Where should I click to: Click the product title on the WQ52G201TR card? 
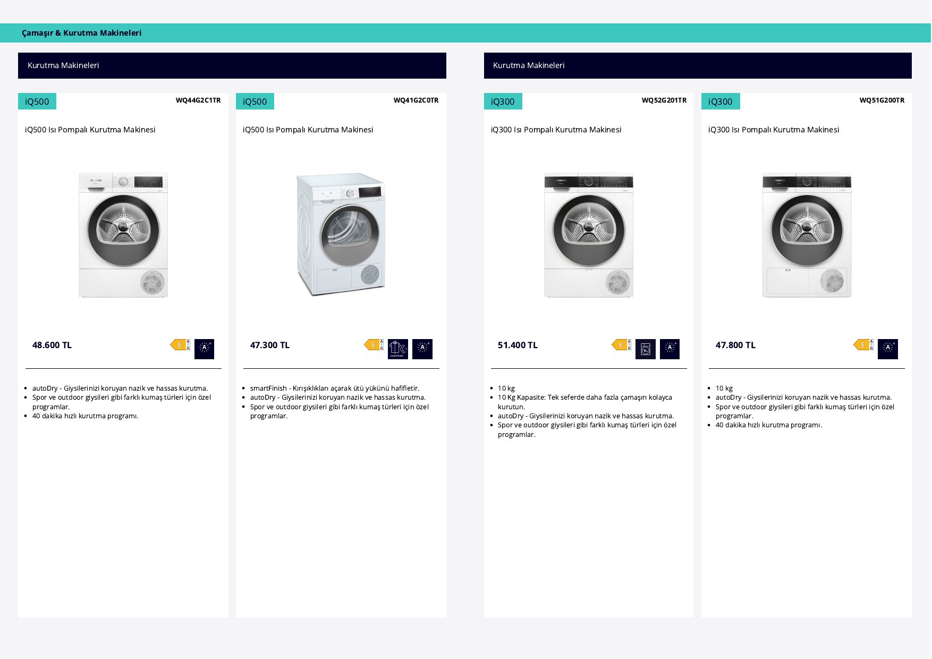click(x=556, y=130)
